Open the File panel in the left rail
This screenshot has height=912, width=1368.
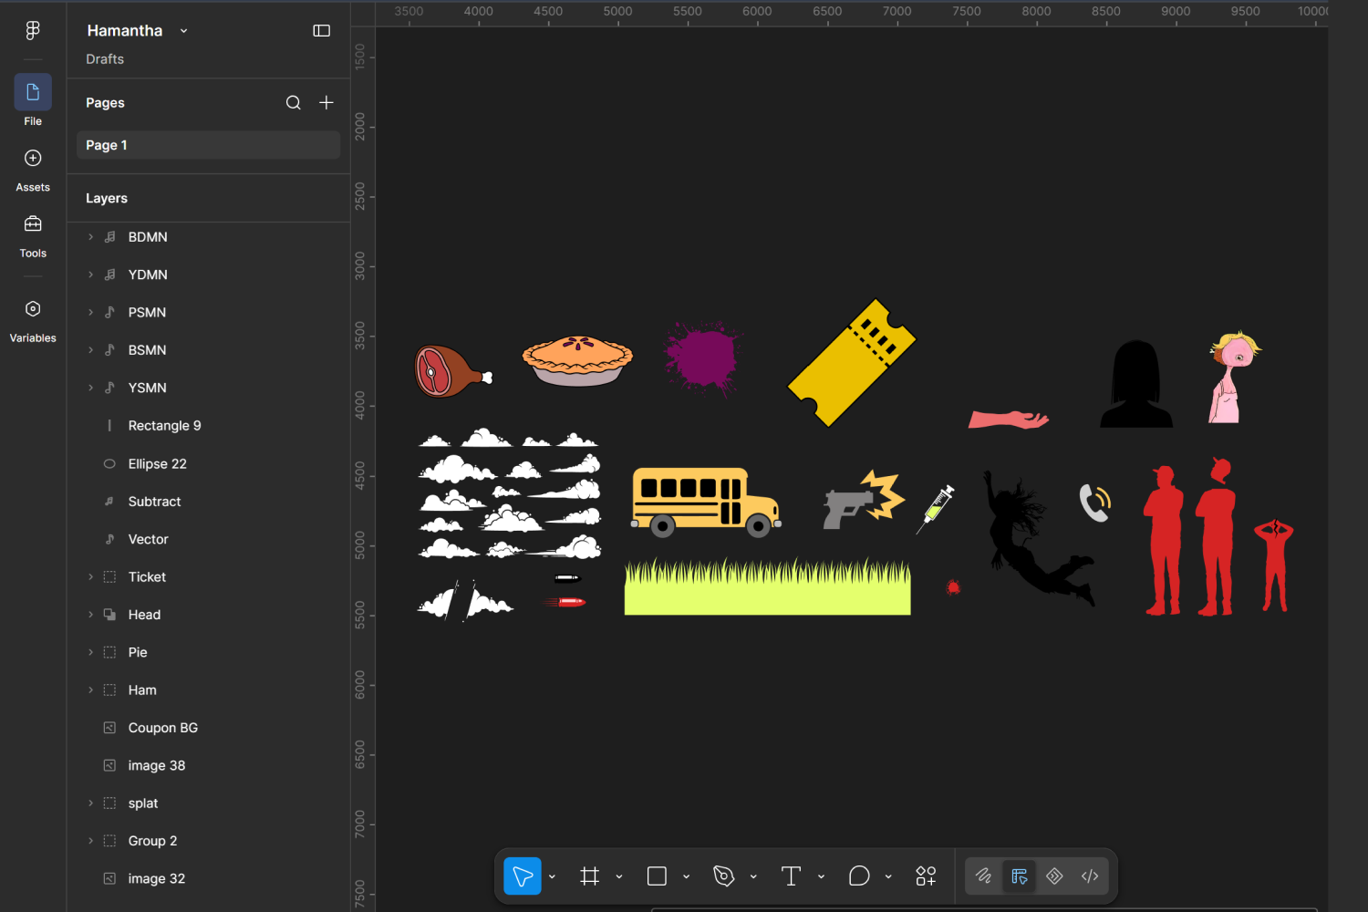point(33,100)
